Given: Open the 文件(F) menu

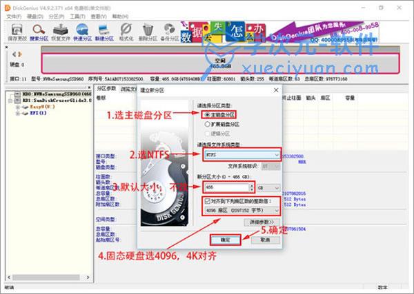Looking at the screenshot, I should coord(14,17).
